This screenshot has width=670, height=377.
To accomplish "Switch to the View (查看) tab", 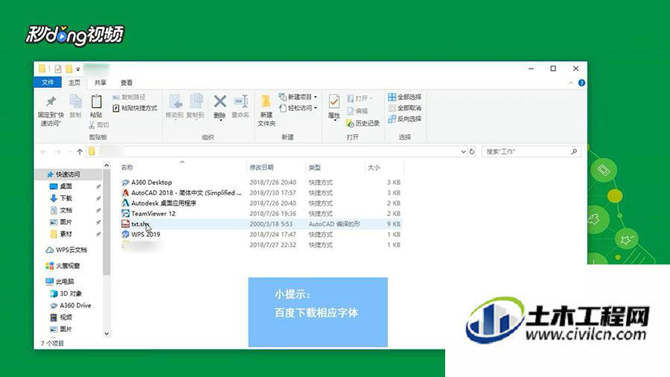I will point(127,83).
